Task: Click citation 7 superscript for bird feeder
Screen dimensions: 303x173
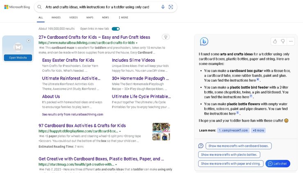Action: click(x=251, y=96)
